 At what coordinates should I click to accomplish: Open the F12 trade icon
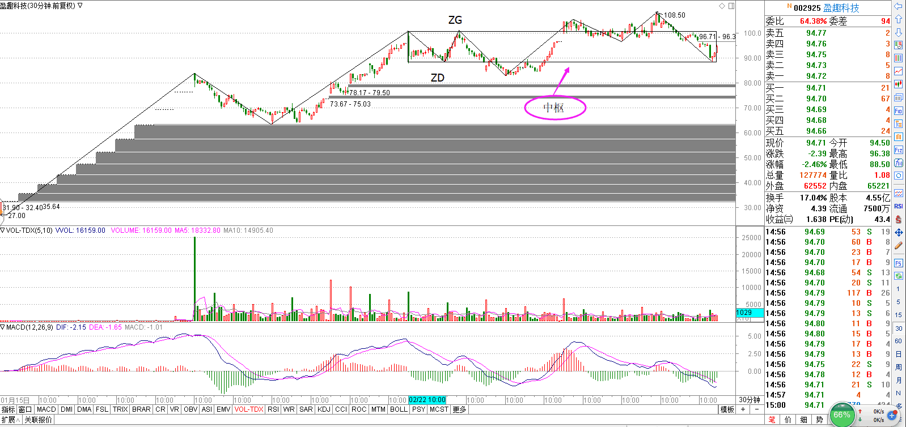pyautogui.click(x=898, y=150)
